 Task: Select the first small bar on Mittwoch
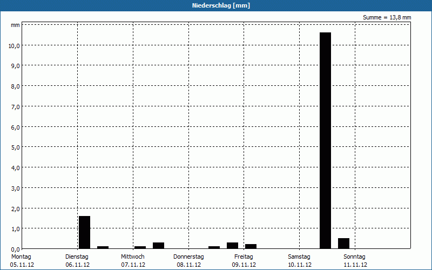140,247
